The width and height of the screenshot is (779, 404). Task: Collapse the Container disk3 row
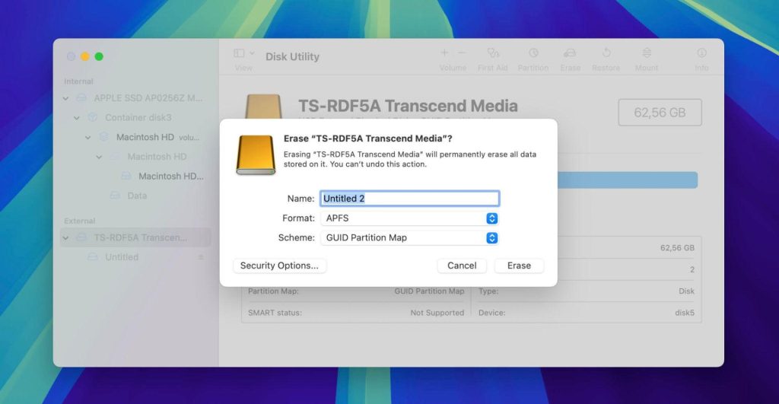pyautogui.click(x=77, y=118)
